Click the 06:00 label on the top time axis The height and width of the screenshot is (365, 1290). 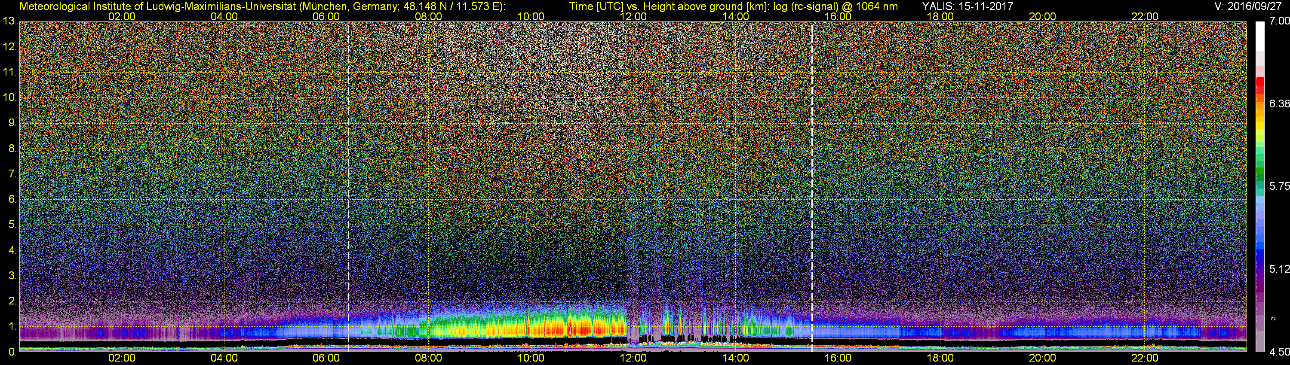(326, 16)
